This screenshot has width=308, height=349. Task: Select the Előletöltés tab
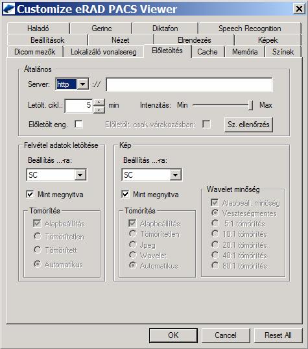167,51
